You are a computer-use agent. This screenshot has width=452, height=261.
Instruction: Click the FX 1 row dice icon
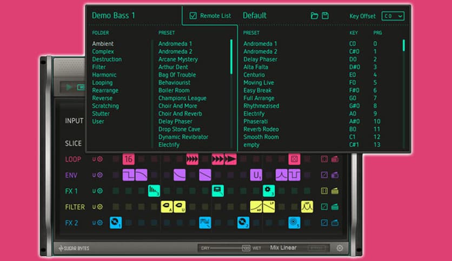324,190
